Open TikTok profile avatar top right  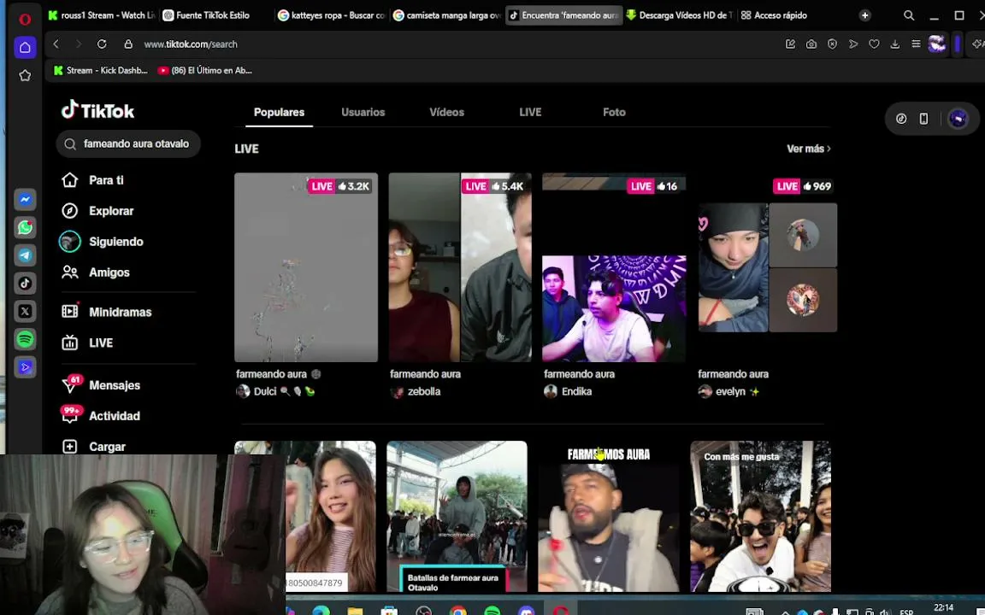tap(958, 119)
